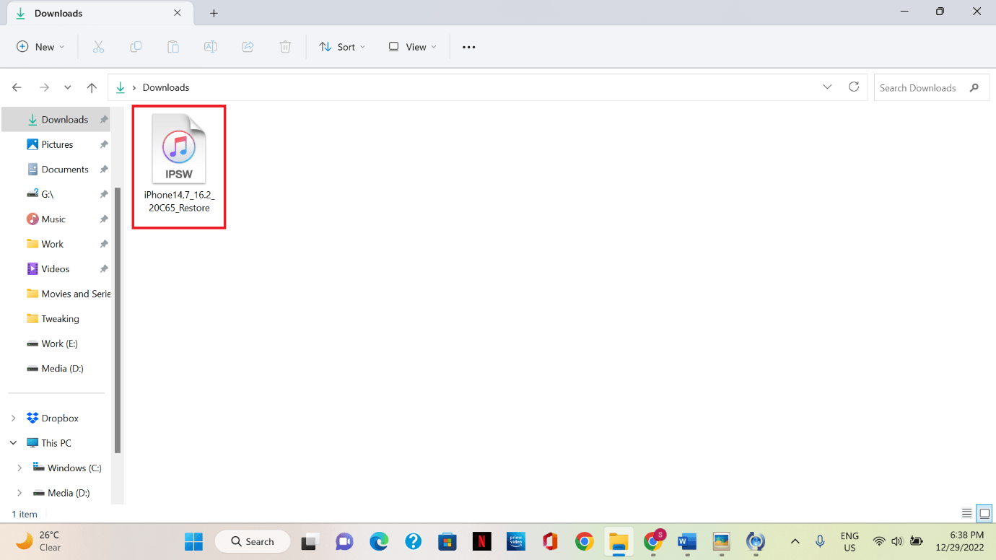
Task: Toggle the microphone in the taskbar
Action: click(820, 541)
